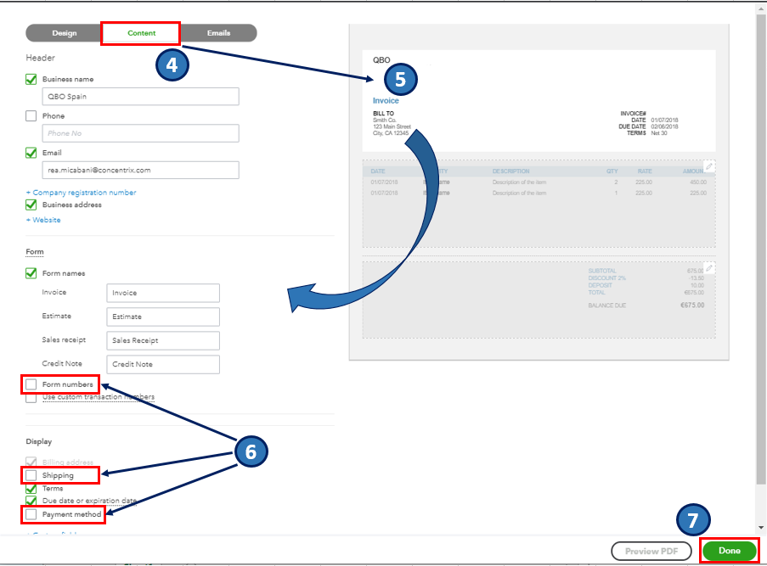Uncheck Due date or expiration date
Viewport: 767px width, 566px height.
(x=31, y=501)
